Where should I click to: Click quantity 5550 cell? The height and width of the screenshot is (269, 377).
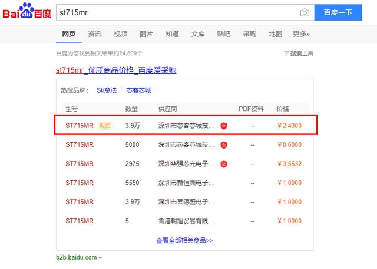pos(132,183)
